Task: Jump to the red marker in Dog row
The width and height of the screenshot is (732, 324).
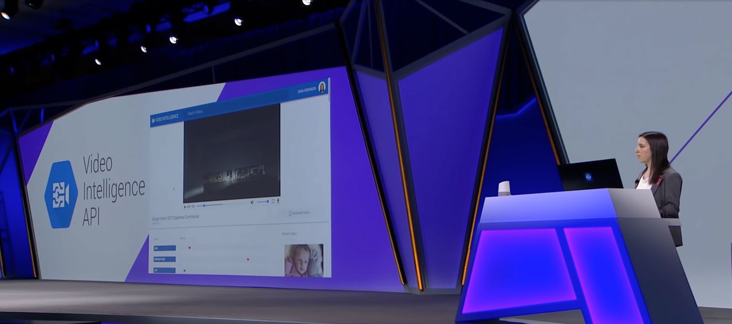Action: 189,248
